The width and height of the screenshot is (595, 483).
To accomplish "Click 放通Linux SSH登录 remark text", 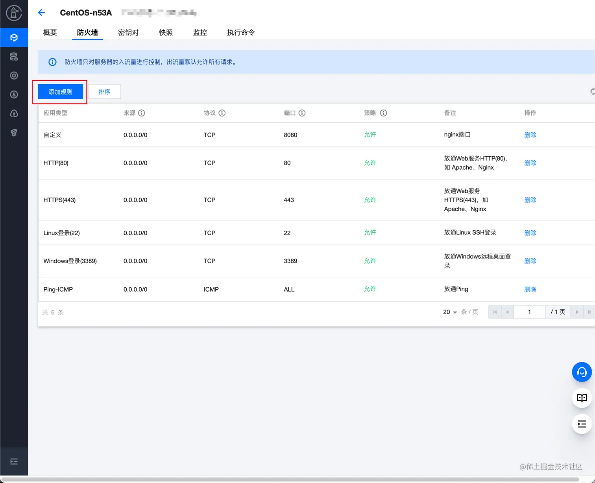I will (470, 233).
